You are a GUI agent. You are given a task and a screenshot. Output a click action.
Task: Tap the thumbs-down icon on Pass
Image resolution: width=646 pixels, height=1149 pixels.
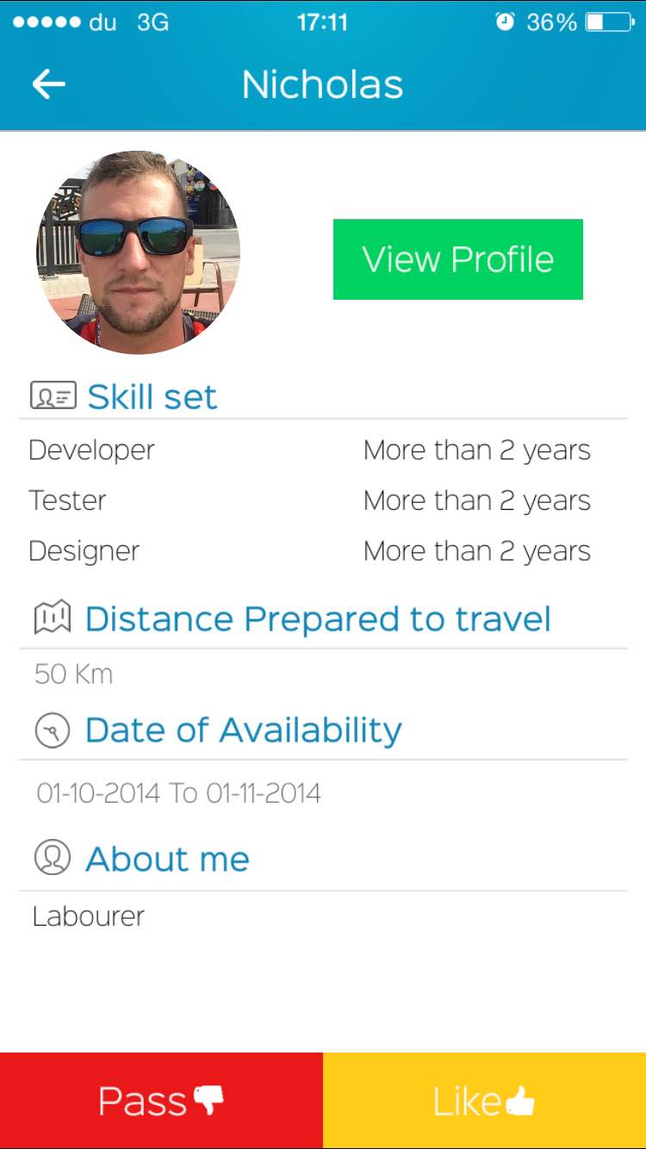click(208, 1099)
